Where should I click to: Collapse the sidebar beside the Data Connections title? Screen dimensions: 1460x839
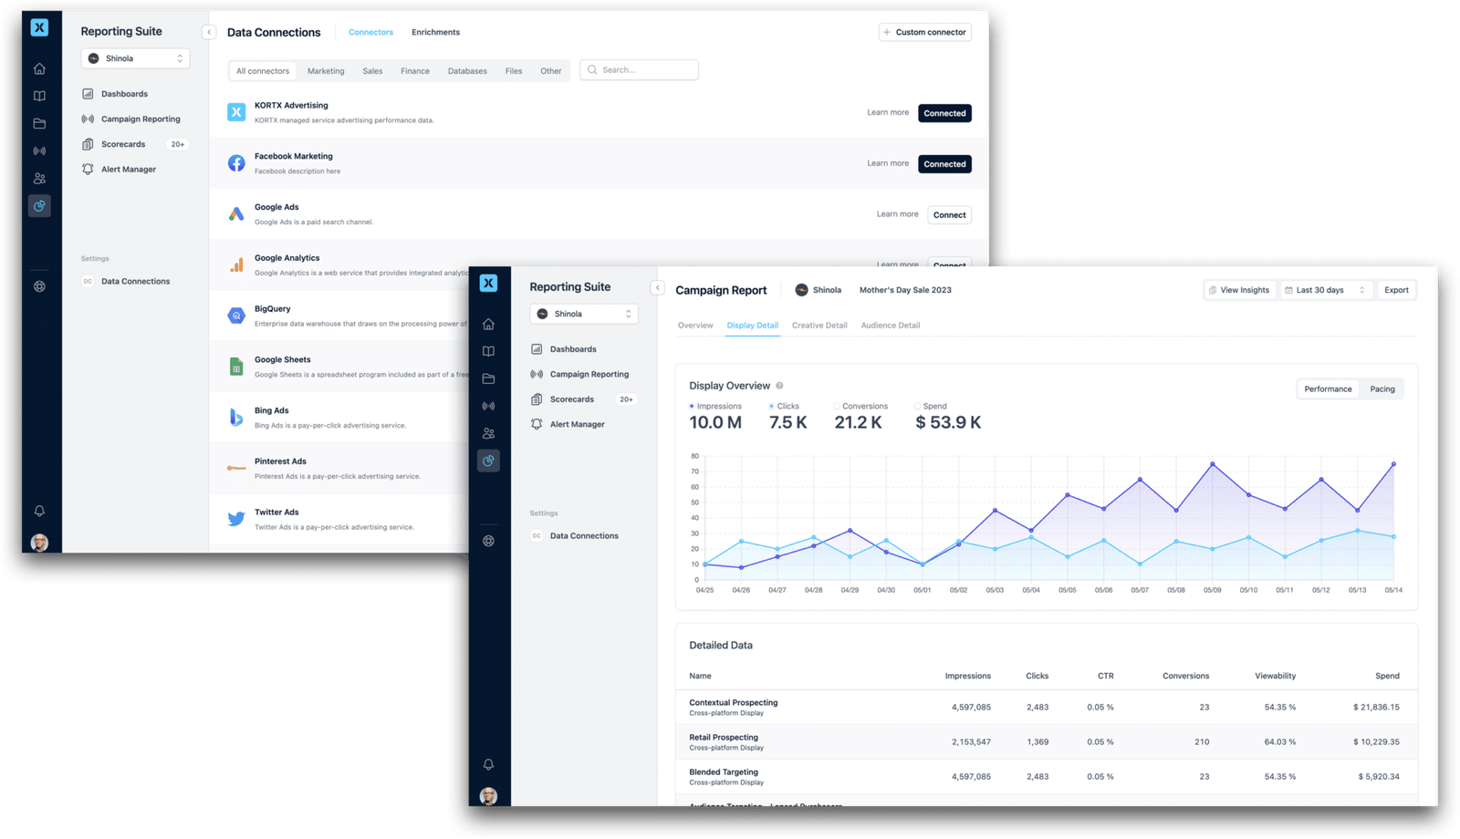click(209, 32)
